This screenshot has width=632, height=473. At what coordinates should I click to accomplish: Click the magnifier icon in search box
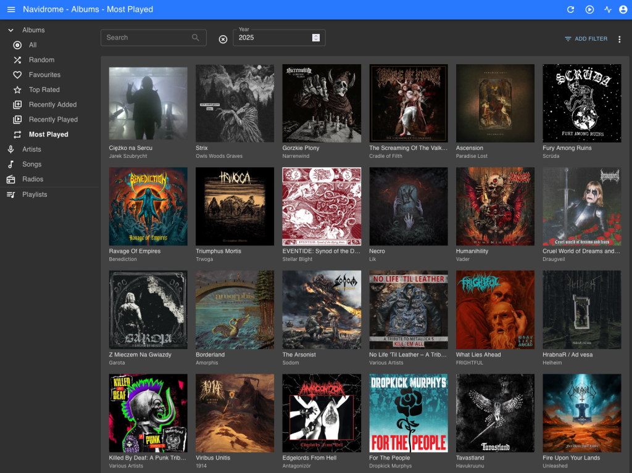[x=196, y=38]
